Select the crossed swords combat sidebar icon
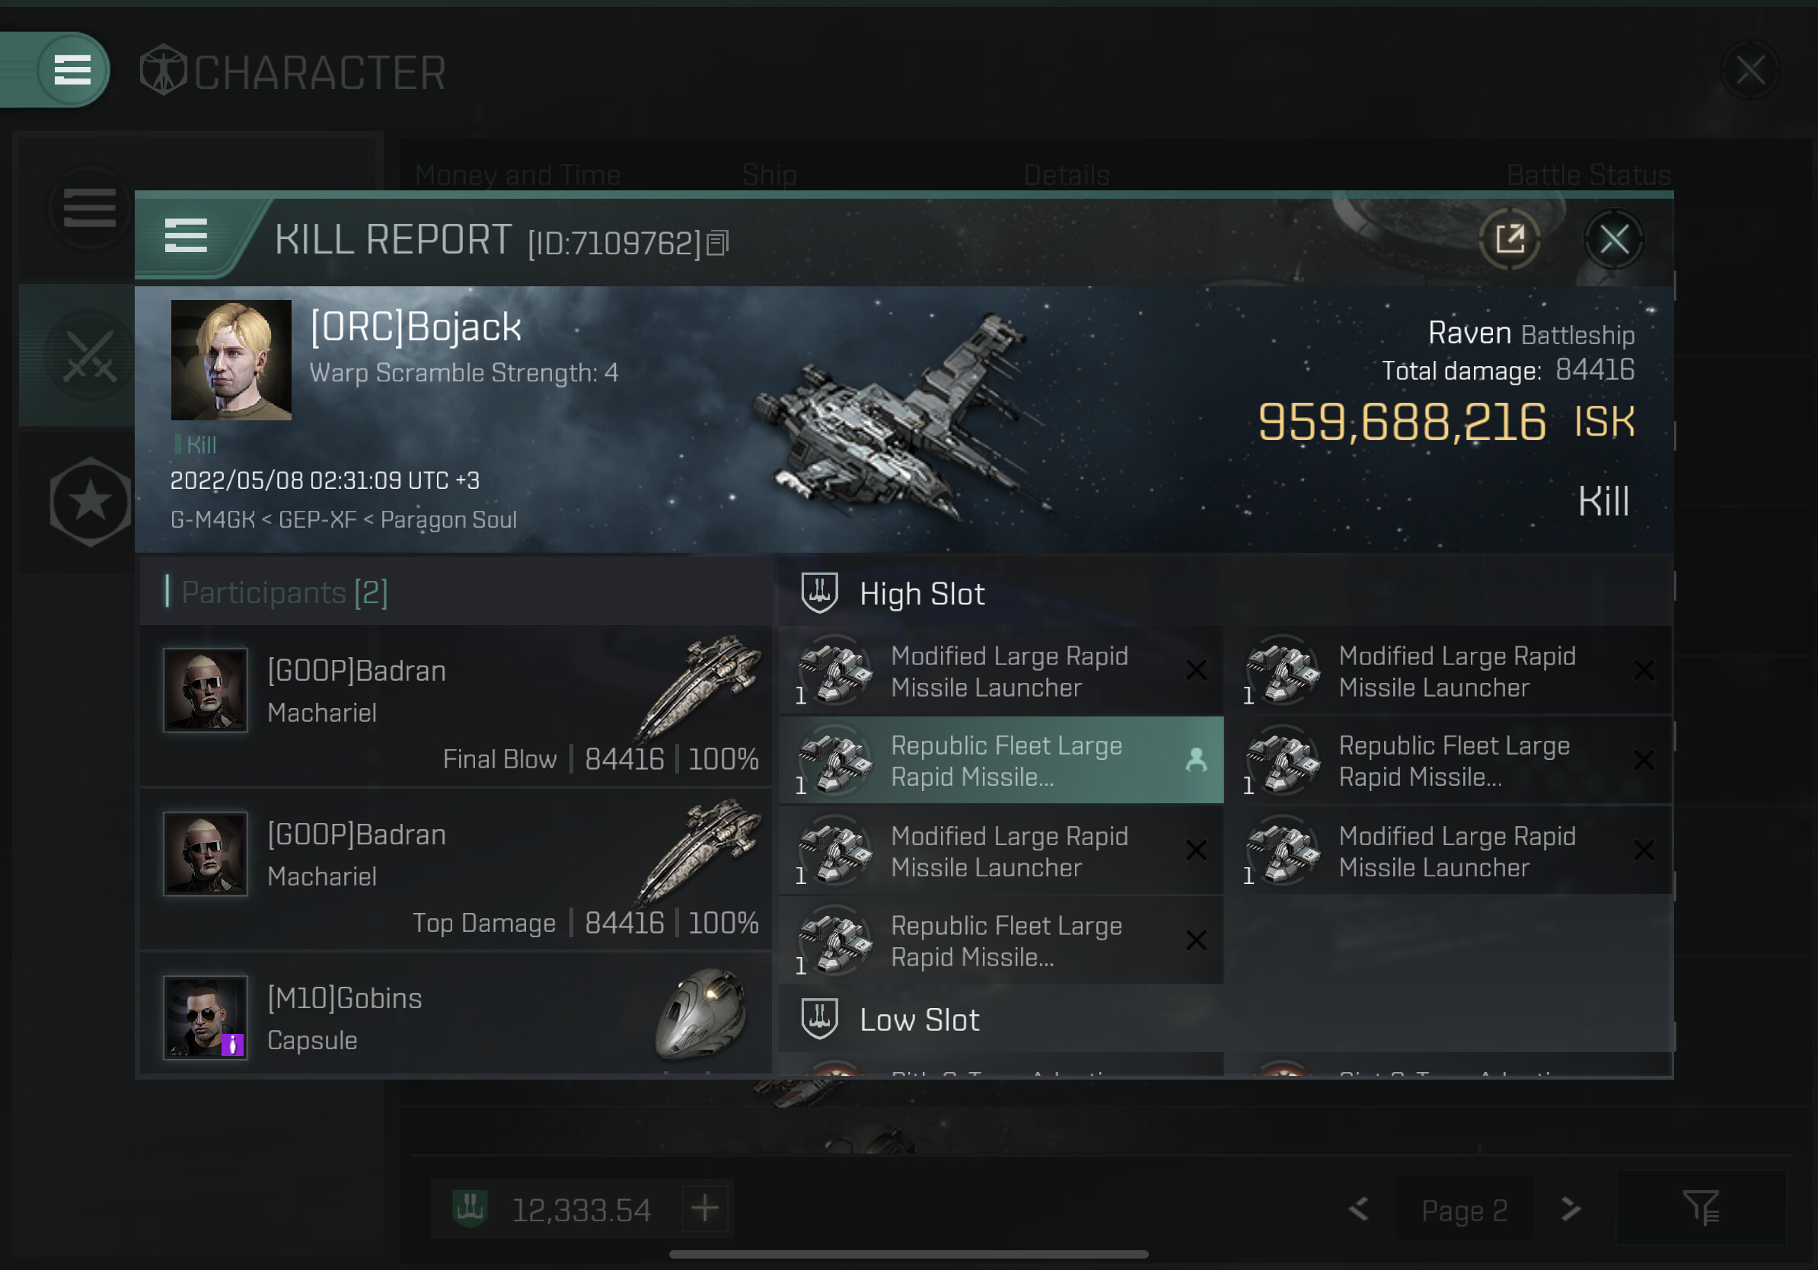 [x=90, y=356]
